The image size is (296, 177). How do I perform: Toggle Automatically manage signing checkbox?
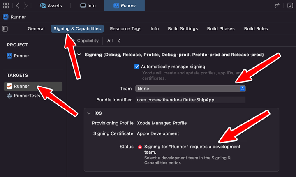point(137,67)
